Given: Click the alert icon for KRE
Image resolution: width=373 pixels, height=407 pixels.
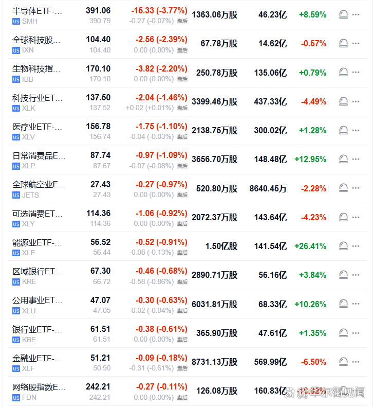Looking at the screenshot, I should (x=343, y=275).
